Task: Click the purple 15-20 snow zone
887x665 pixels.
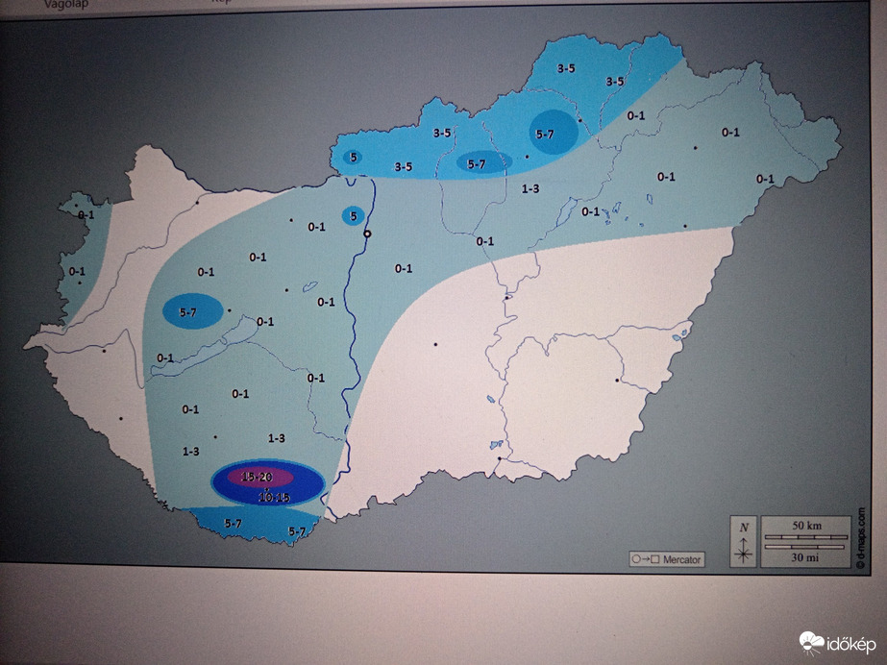Action: pyautogui.click(x=256, y=477)
